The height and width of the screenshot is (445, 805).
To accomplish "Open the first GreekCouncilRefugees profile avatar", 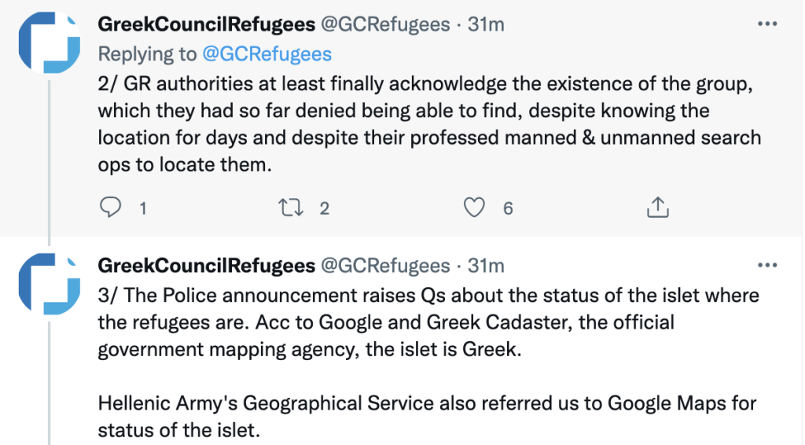I will click(x=50, y=42).
